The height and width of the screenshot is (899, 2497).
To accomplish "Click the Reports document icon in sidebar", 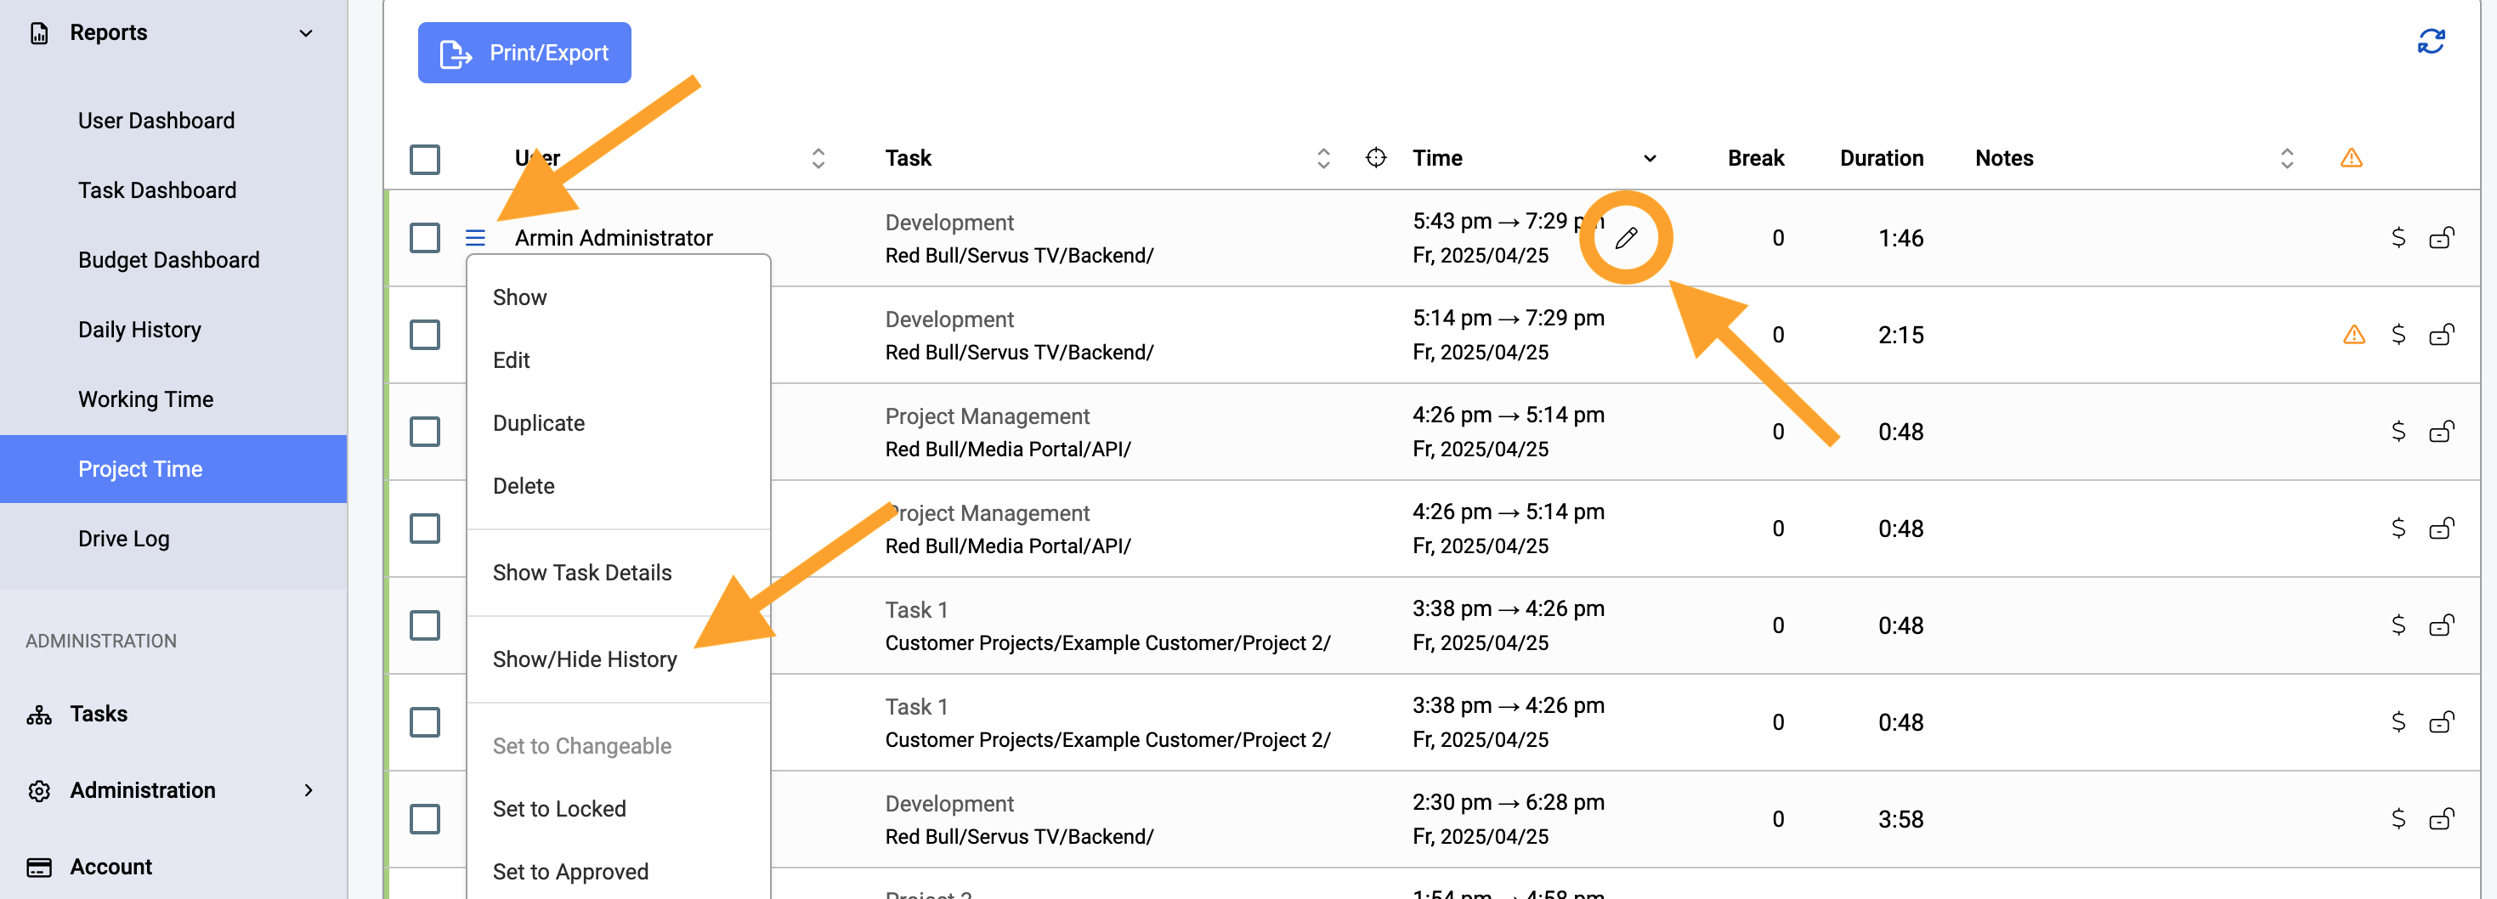I will (x=39, y=33).
